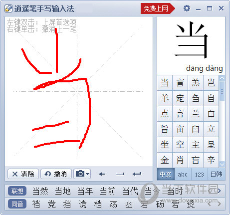Select suggested phrase 当年
230x215 pixels.
(x=85, y=191)
